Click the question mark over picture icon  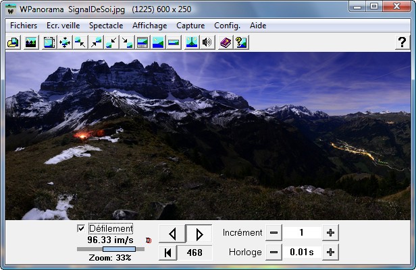pyautogui.click(x=241, y=42)
